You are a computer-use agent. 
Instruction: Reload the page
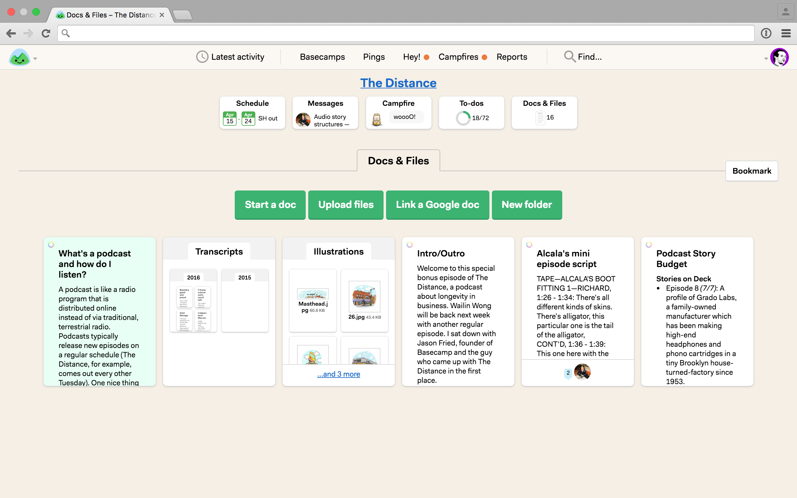[x=46, y=33]
